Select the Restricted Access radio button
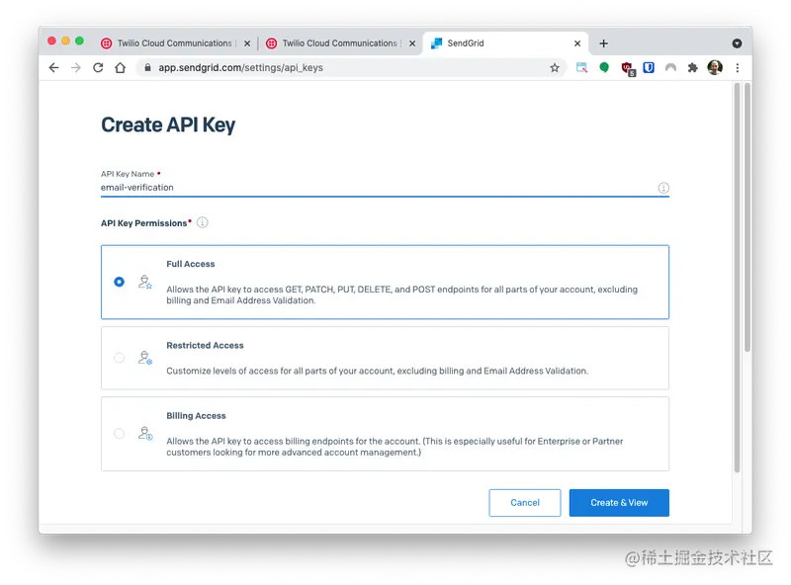791x585 pixels. click(119, 358)
